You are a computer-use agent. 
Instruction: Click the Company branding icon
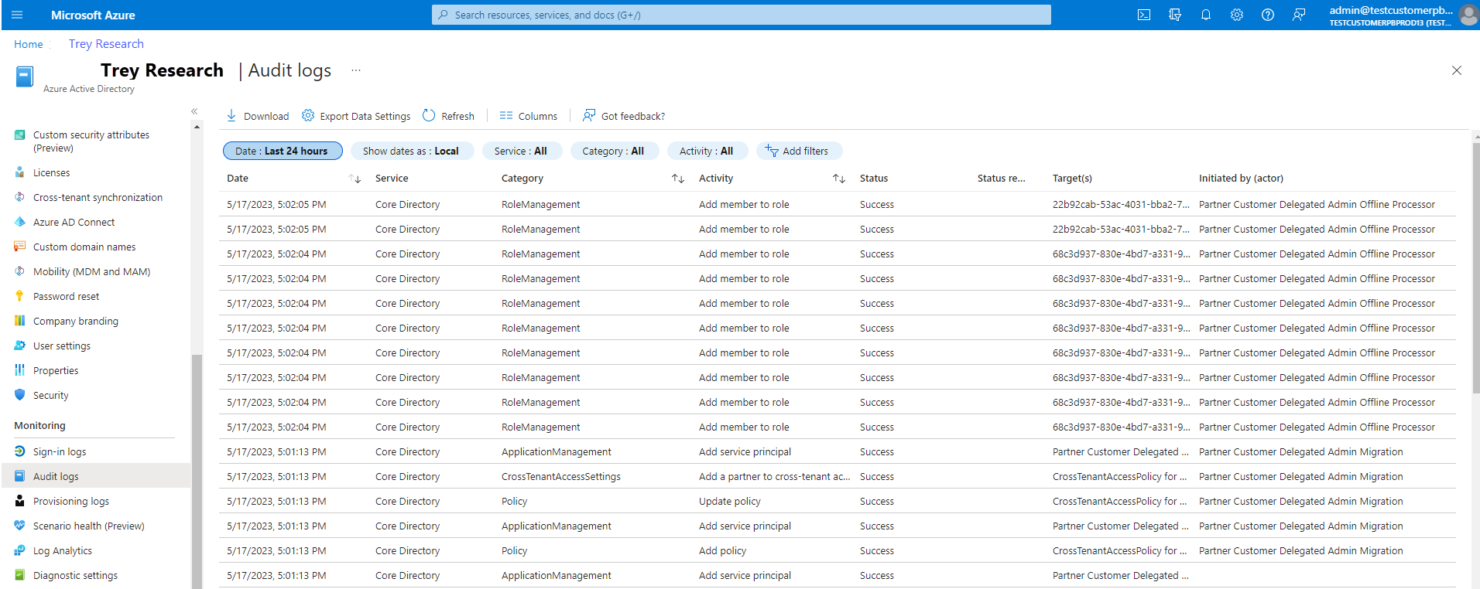(20, 321)
